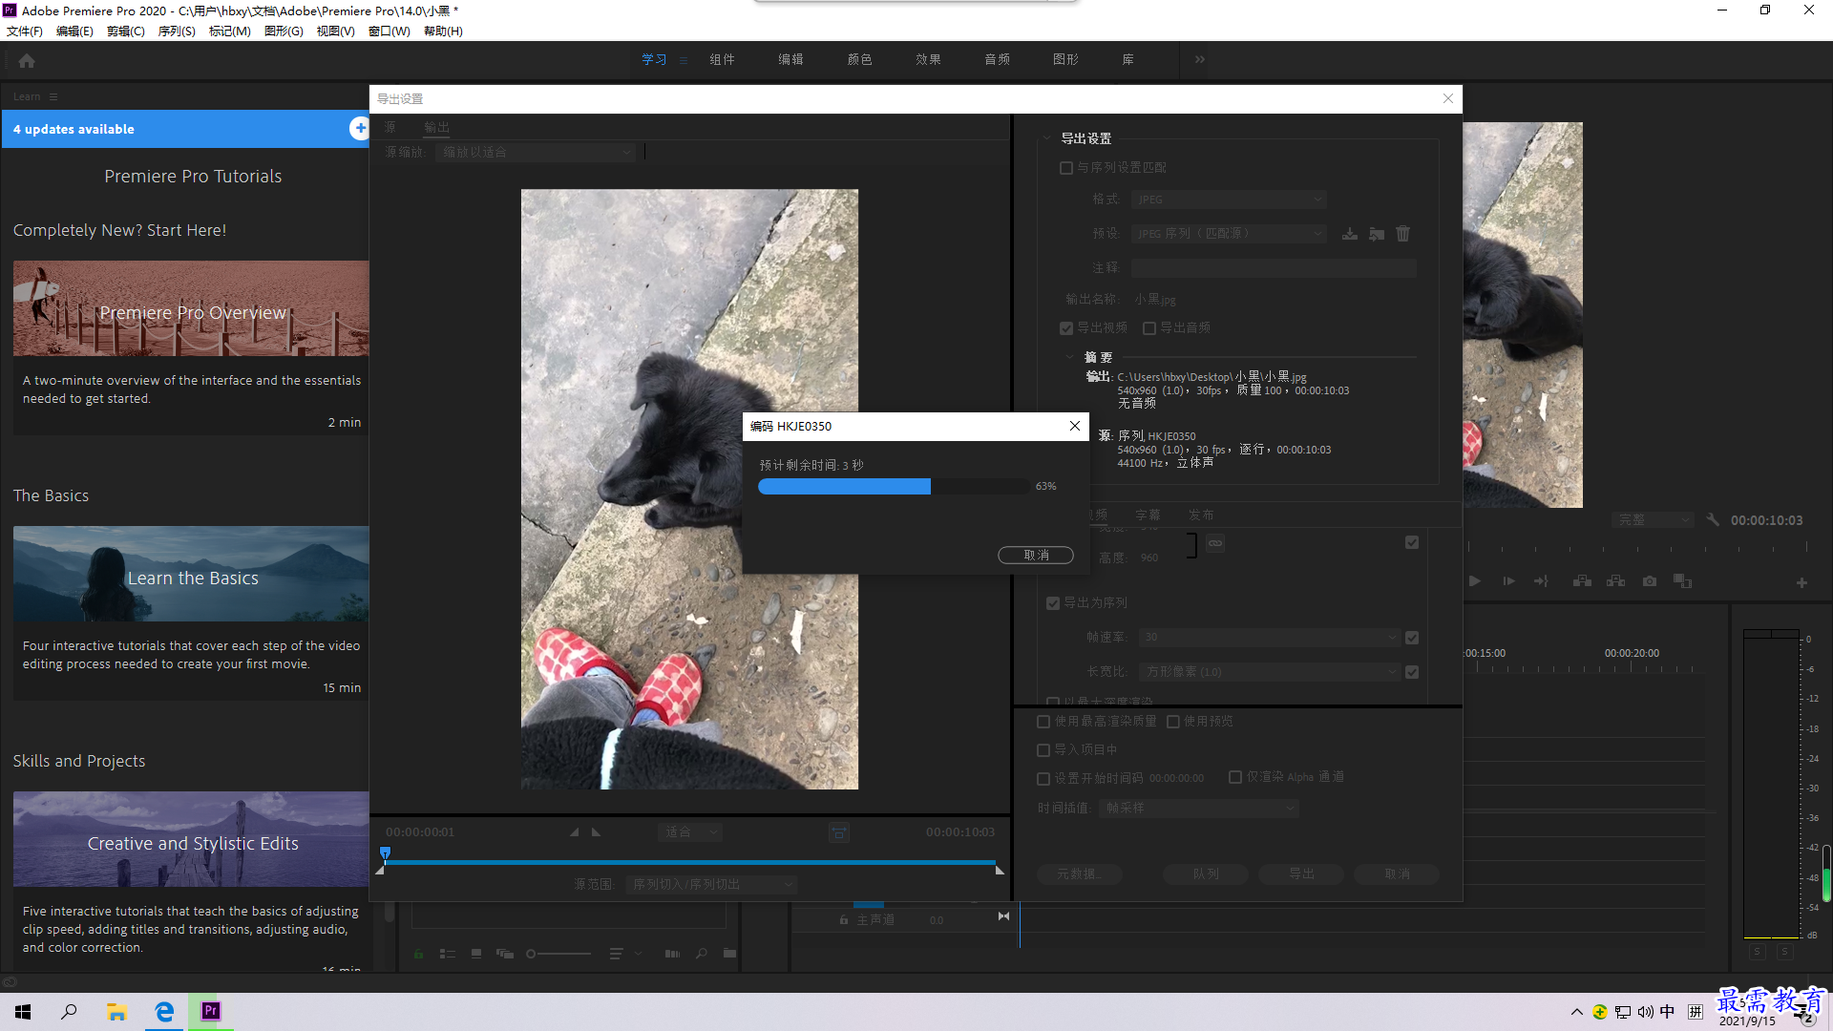Toggle the 导出为序列 checkbox
Screen dimensions: 1833x1031
pos(1053,603)
